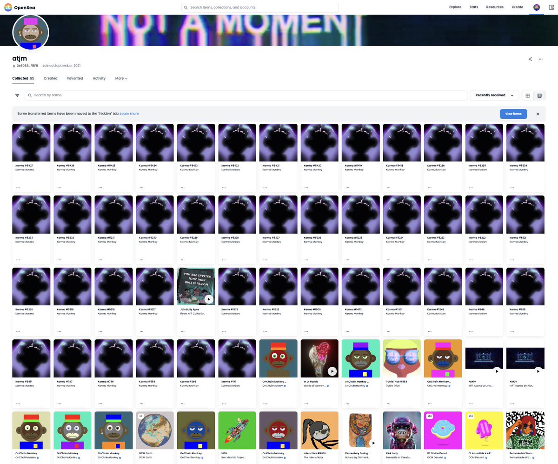The height and width of the screenshot is (464, 558).
Task: Switch to the Activity tab
Action: pyautogui.click(x=99, y=78)
